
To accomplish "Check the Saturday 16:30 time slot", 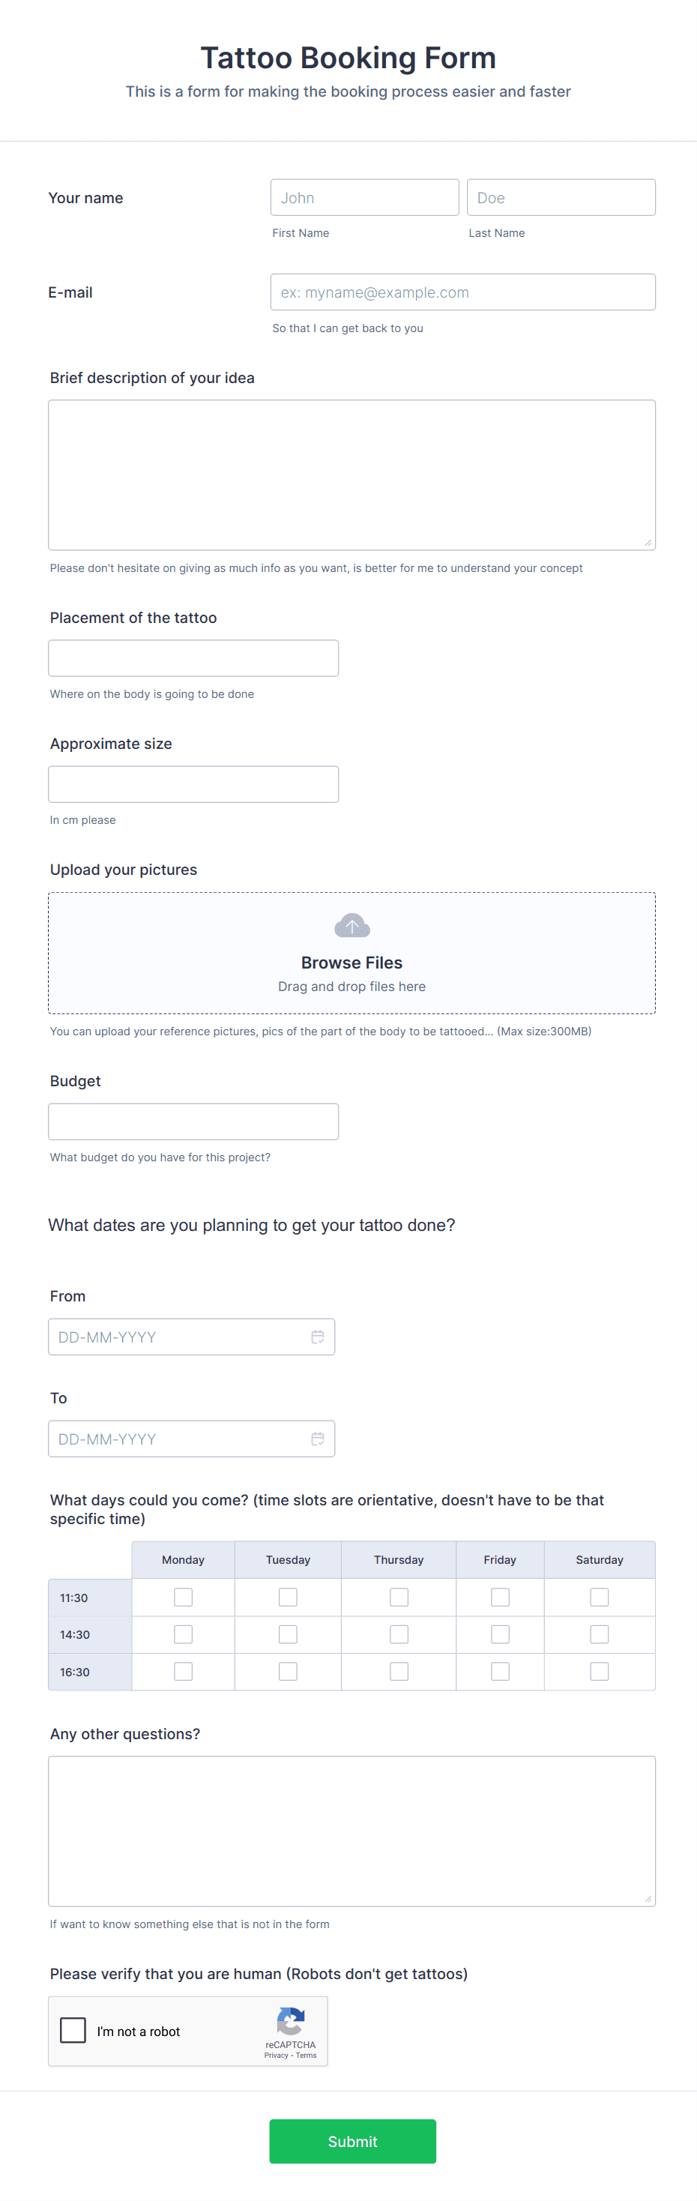I will click(600, 1671).
